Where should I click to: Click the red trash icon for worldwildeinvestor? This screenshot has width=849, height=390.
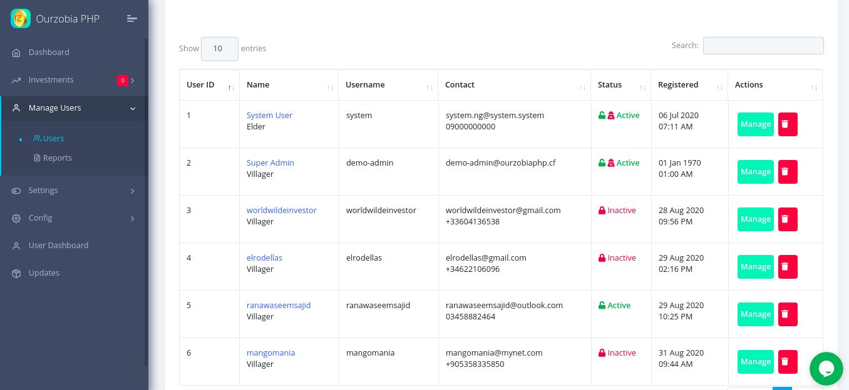pos(788,219)
